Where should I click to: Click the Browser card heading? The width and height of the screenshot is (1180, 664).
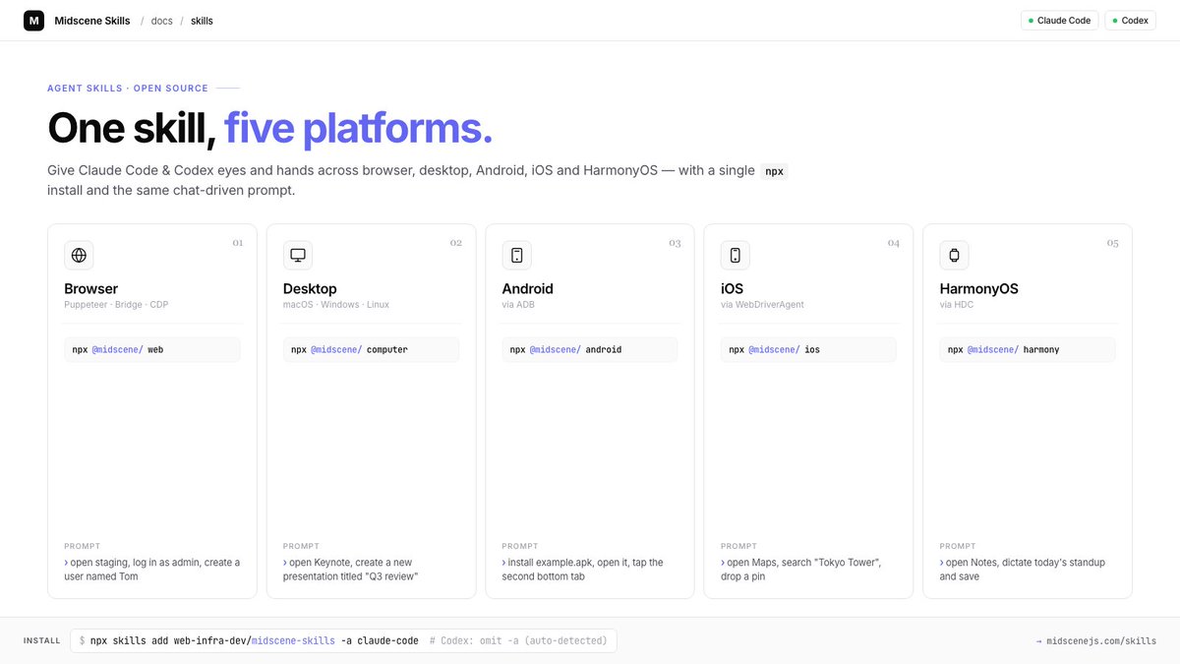[91, 289]
